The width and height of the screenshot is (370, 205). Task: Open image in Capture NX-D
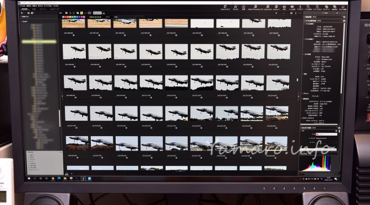tap(225, 8)
